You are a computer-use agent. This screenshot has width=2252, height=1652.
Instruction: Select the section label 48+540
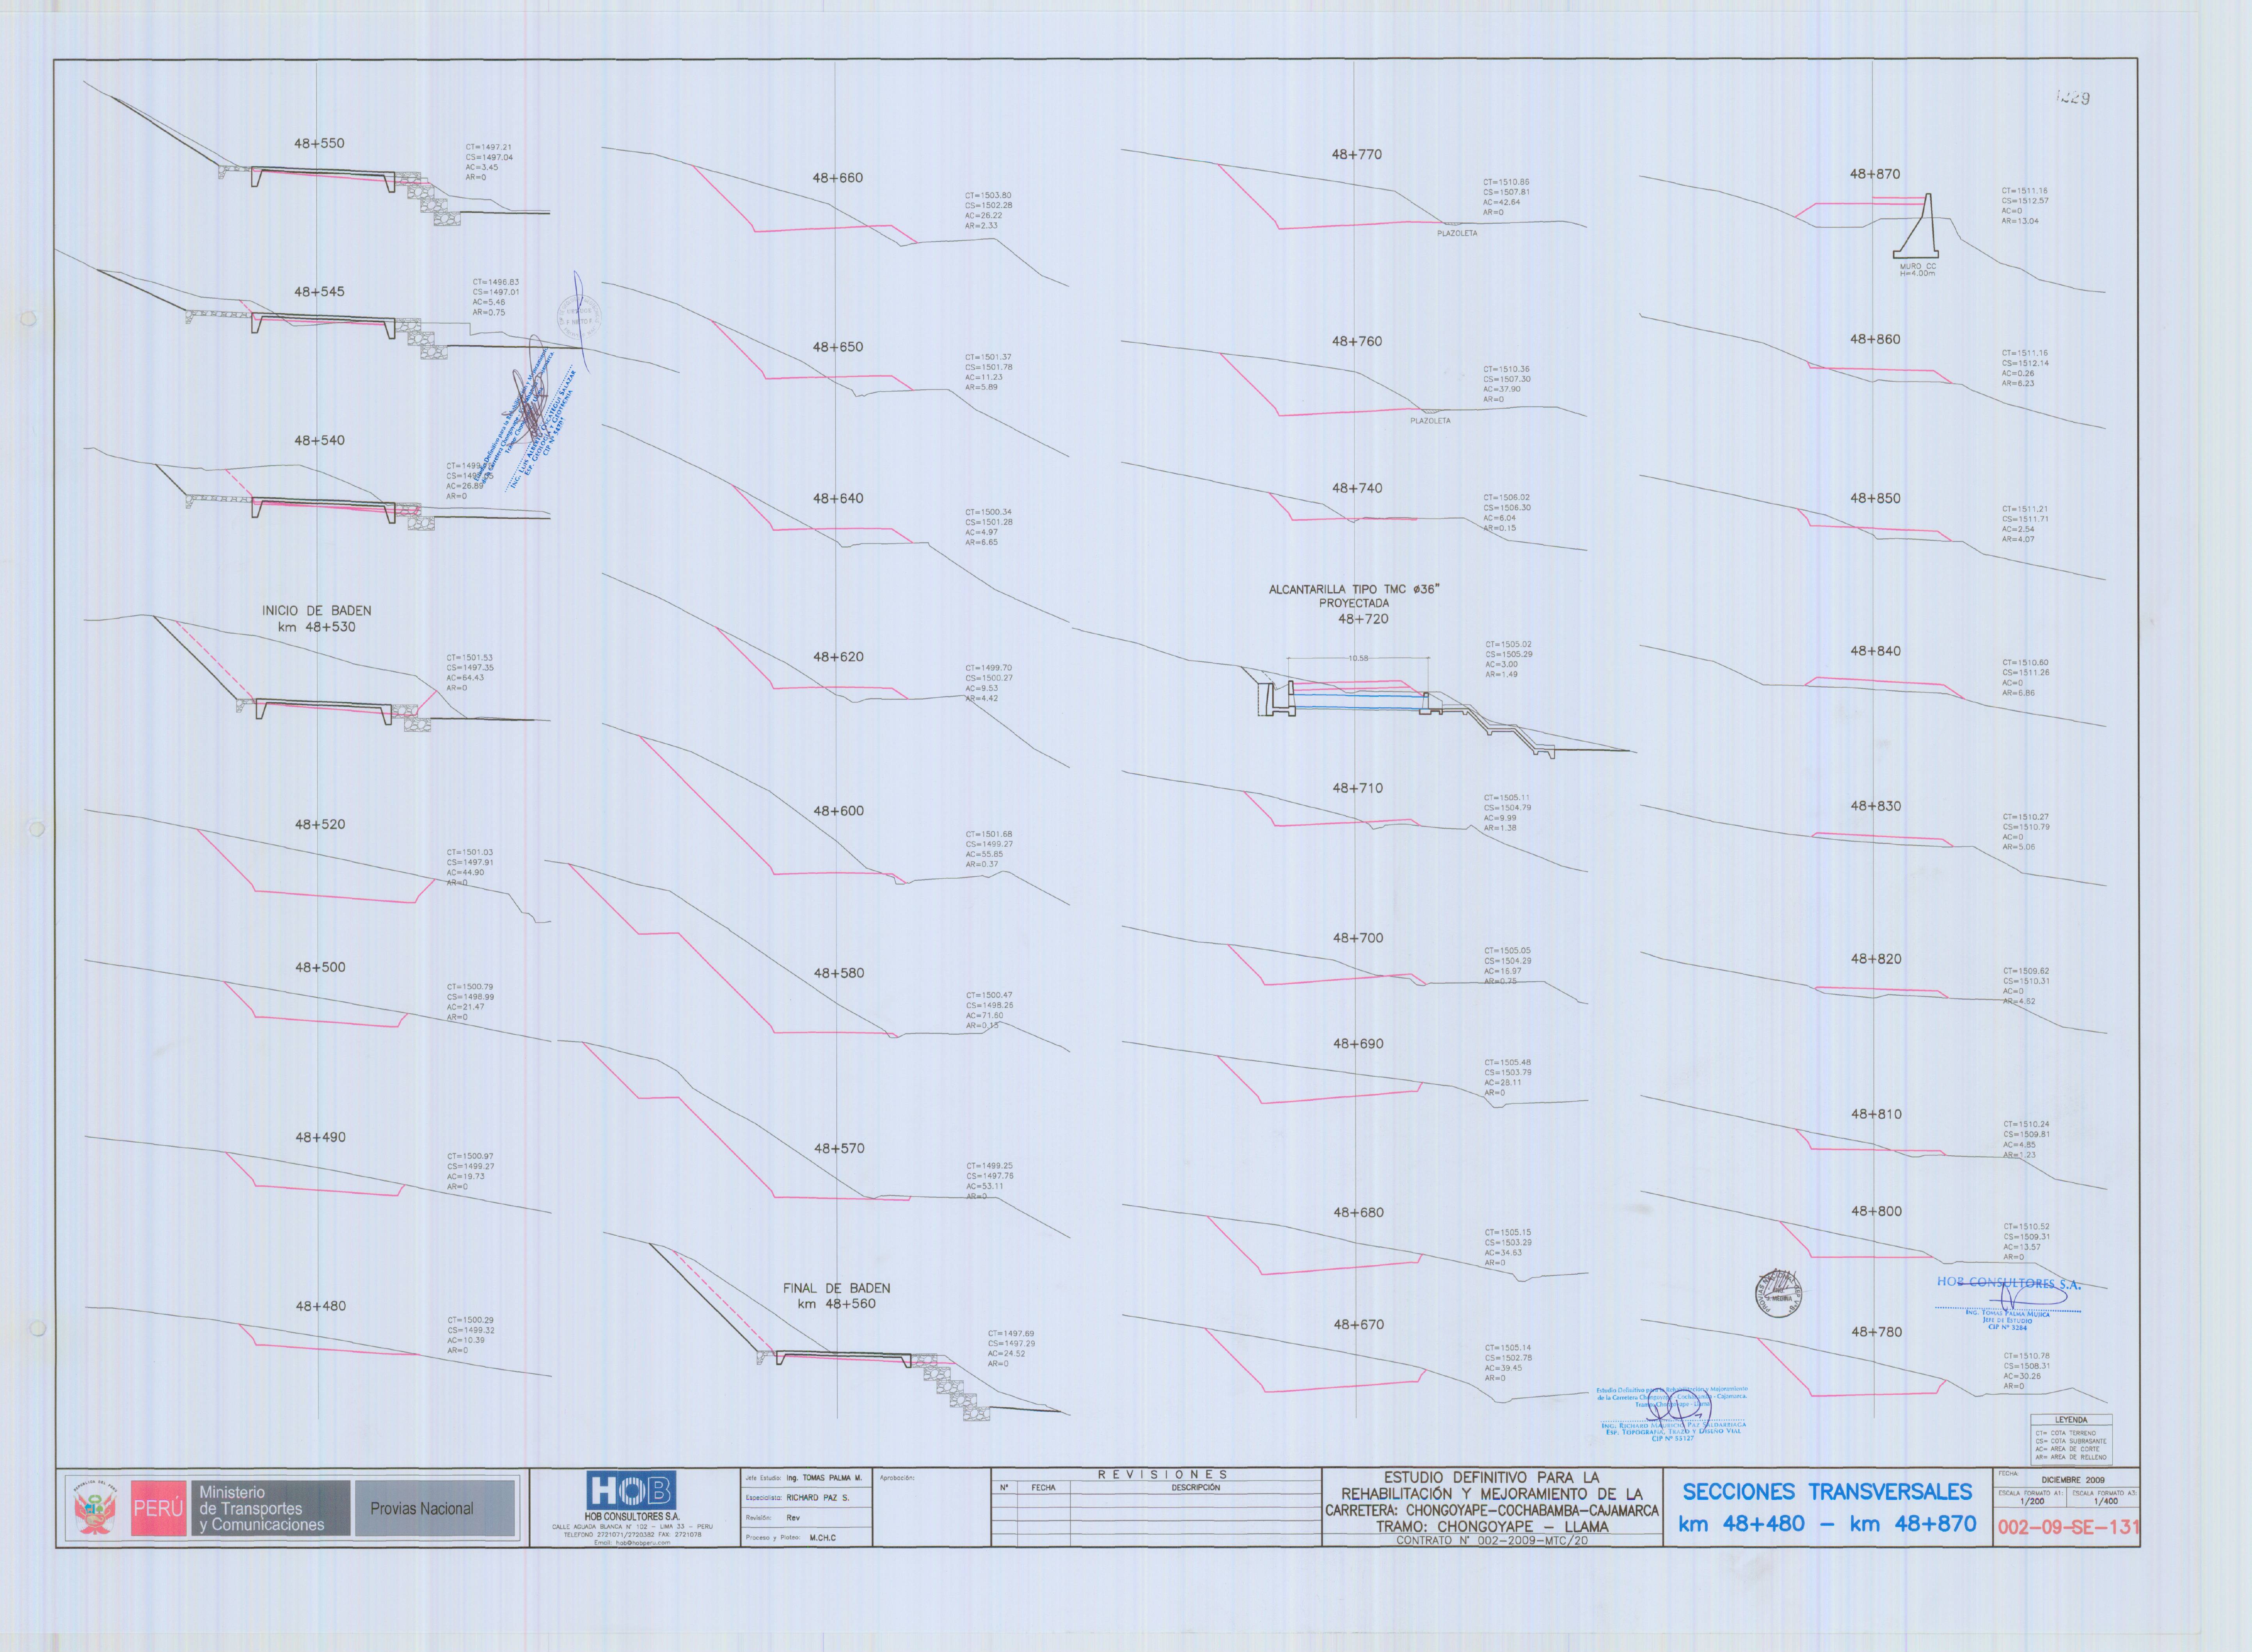(319, 440)
